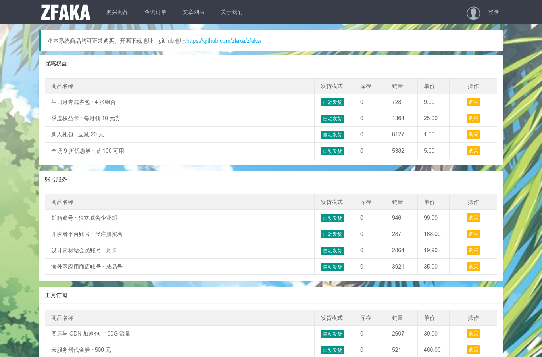This screenshot has width=542, height=357.
Task: Go to 文章列表 page
Action: pos(194,12)
